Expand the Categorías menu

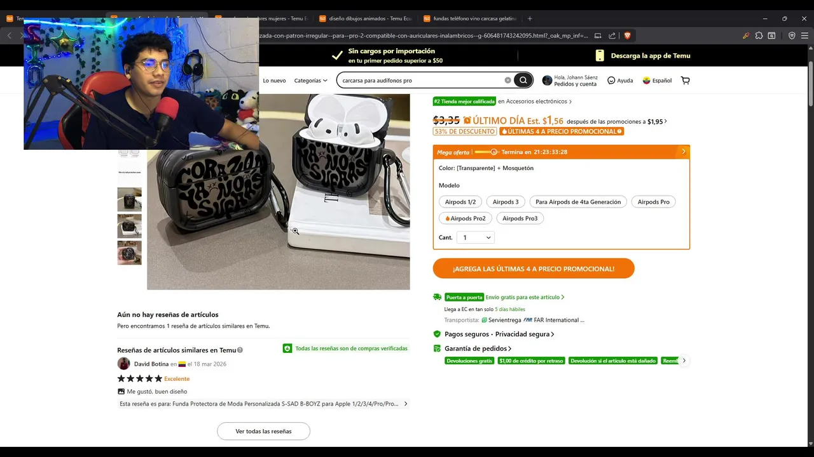pyautogui.click(x=310, y=81)
